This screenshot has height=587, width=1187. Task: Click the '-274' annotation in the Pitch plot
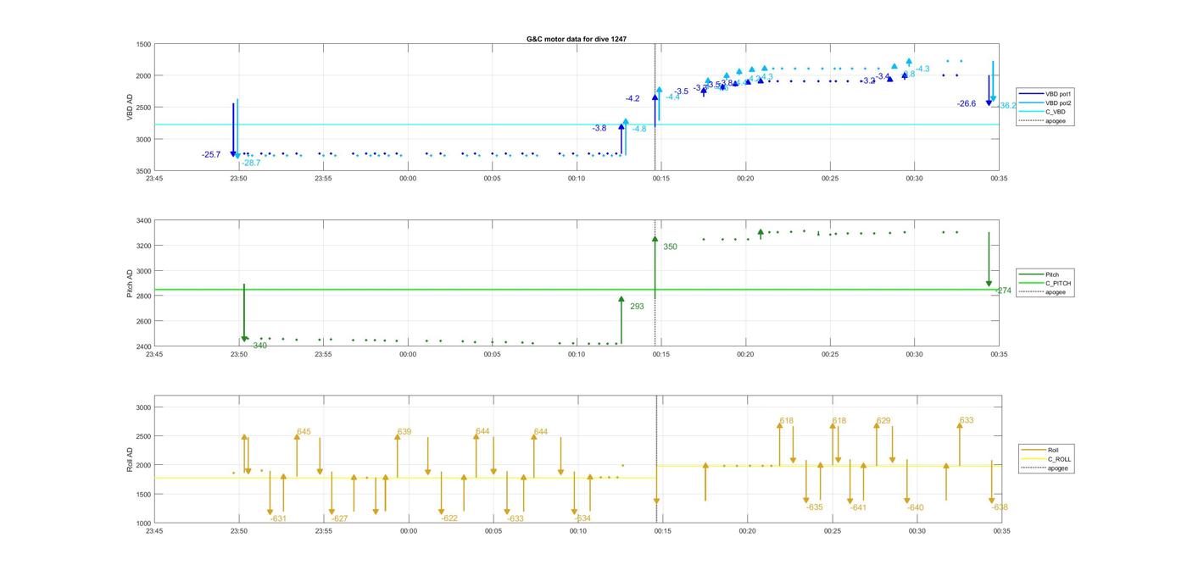(x=1003, y=291)
